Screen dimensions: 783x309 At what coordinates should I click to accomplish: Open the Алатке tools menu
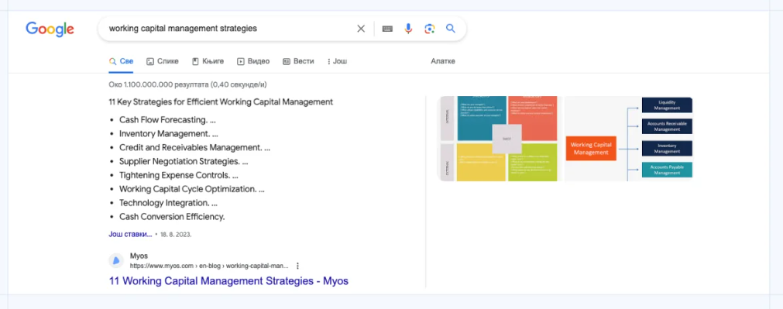coord(443,61)
